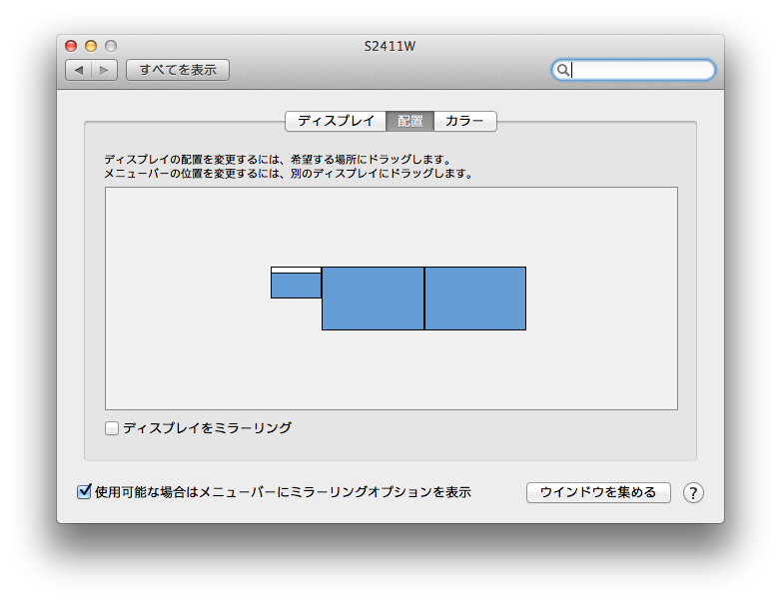The image size is (781, 602).
Task: Click the ウインドウを集める button
Action: 598,492
